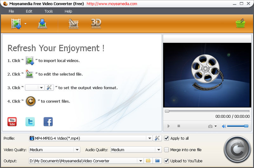Click the Play button in preview

click(169, 126)
